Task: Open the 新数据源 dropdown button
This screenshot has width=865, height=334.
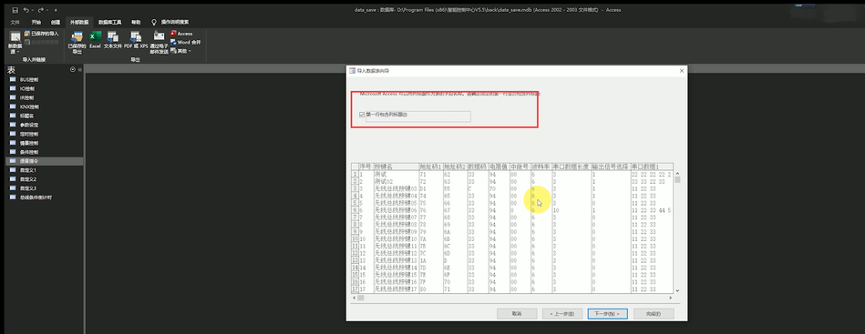Action: pos(15,43)
